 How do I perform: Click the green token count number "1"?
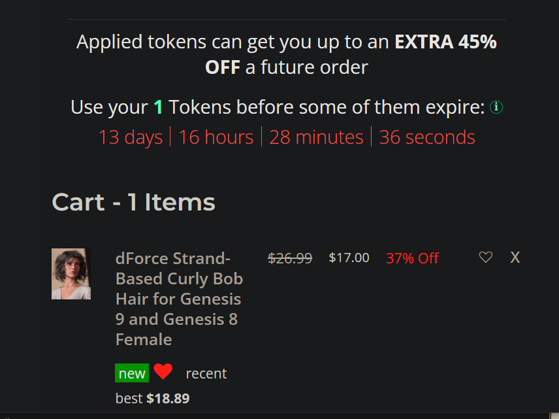[157, 107]
